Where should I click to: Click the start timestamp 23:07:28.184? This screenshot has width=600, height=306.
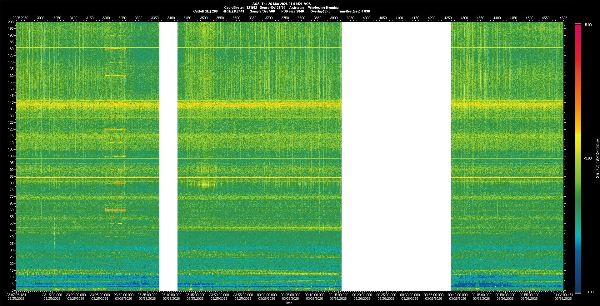16,294
